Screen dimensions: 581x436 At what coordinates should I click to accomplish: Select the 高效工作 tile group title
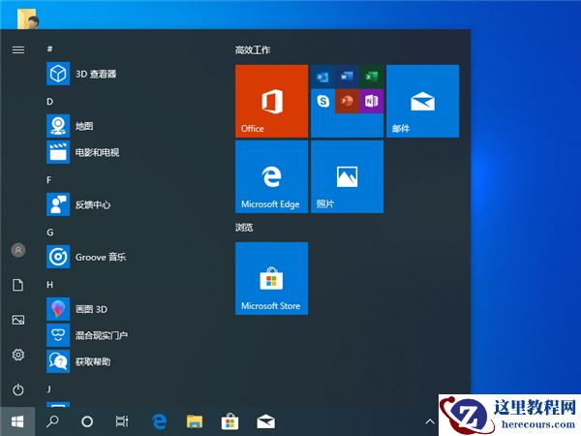tap(253, 49)
